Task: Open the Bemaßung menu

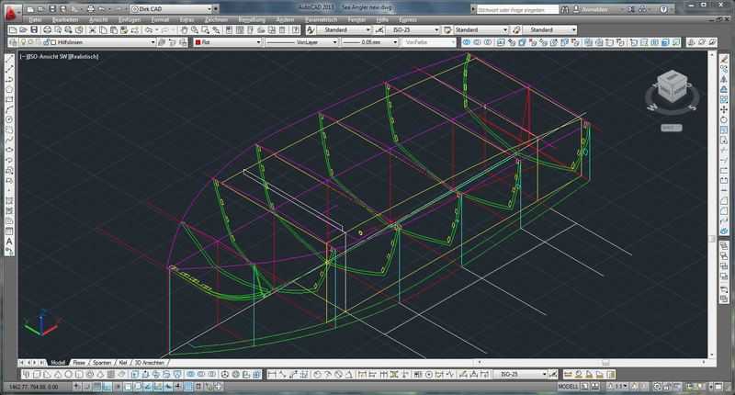Action: [x=252, y=19]
